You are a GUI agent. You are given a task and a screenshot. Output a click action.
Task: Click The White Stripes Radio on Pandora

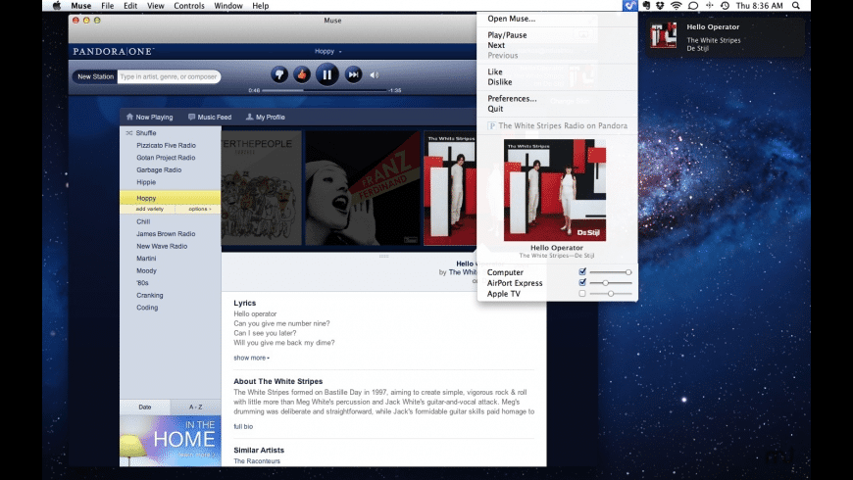pyautogui.click(x=557, y=125)
